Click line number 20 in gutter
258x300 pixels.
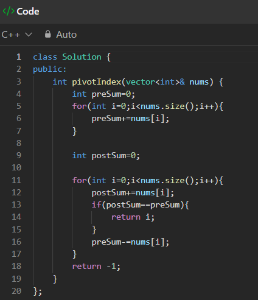point(16,291)
